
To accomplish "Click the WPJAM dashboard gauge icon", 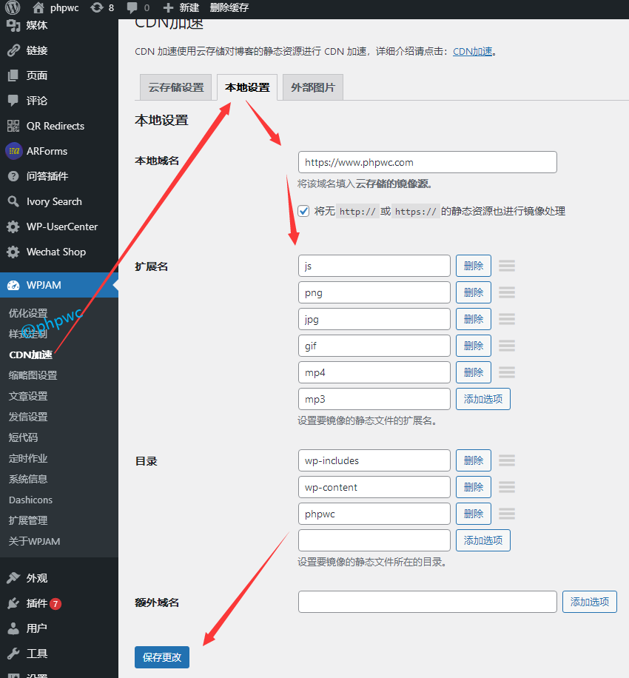I will pyautogui.click(x=13, y=285).
